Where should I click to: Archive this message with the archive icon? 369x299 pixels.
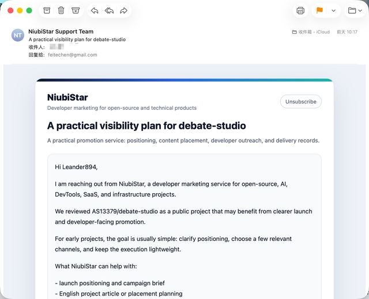click(x=47, y=10)
